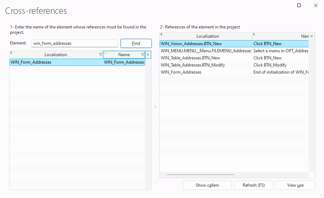The height and width of the screenshot is (198, 324).
Task: Click the Refresh (F5) button
Action: (254, 185)
